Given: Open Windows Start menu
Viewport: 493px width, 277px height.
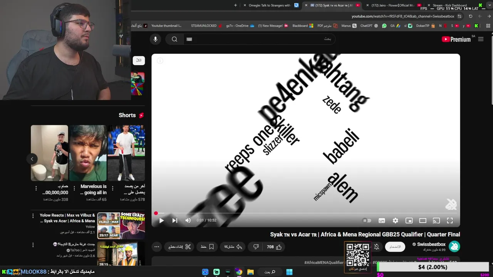Looking at the screenshot, I should click(289, 272).
